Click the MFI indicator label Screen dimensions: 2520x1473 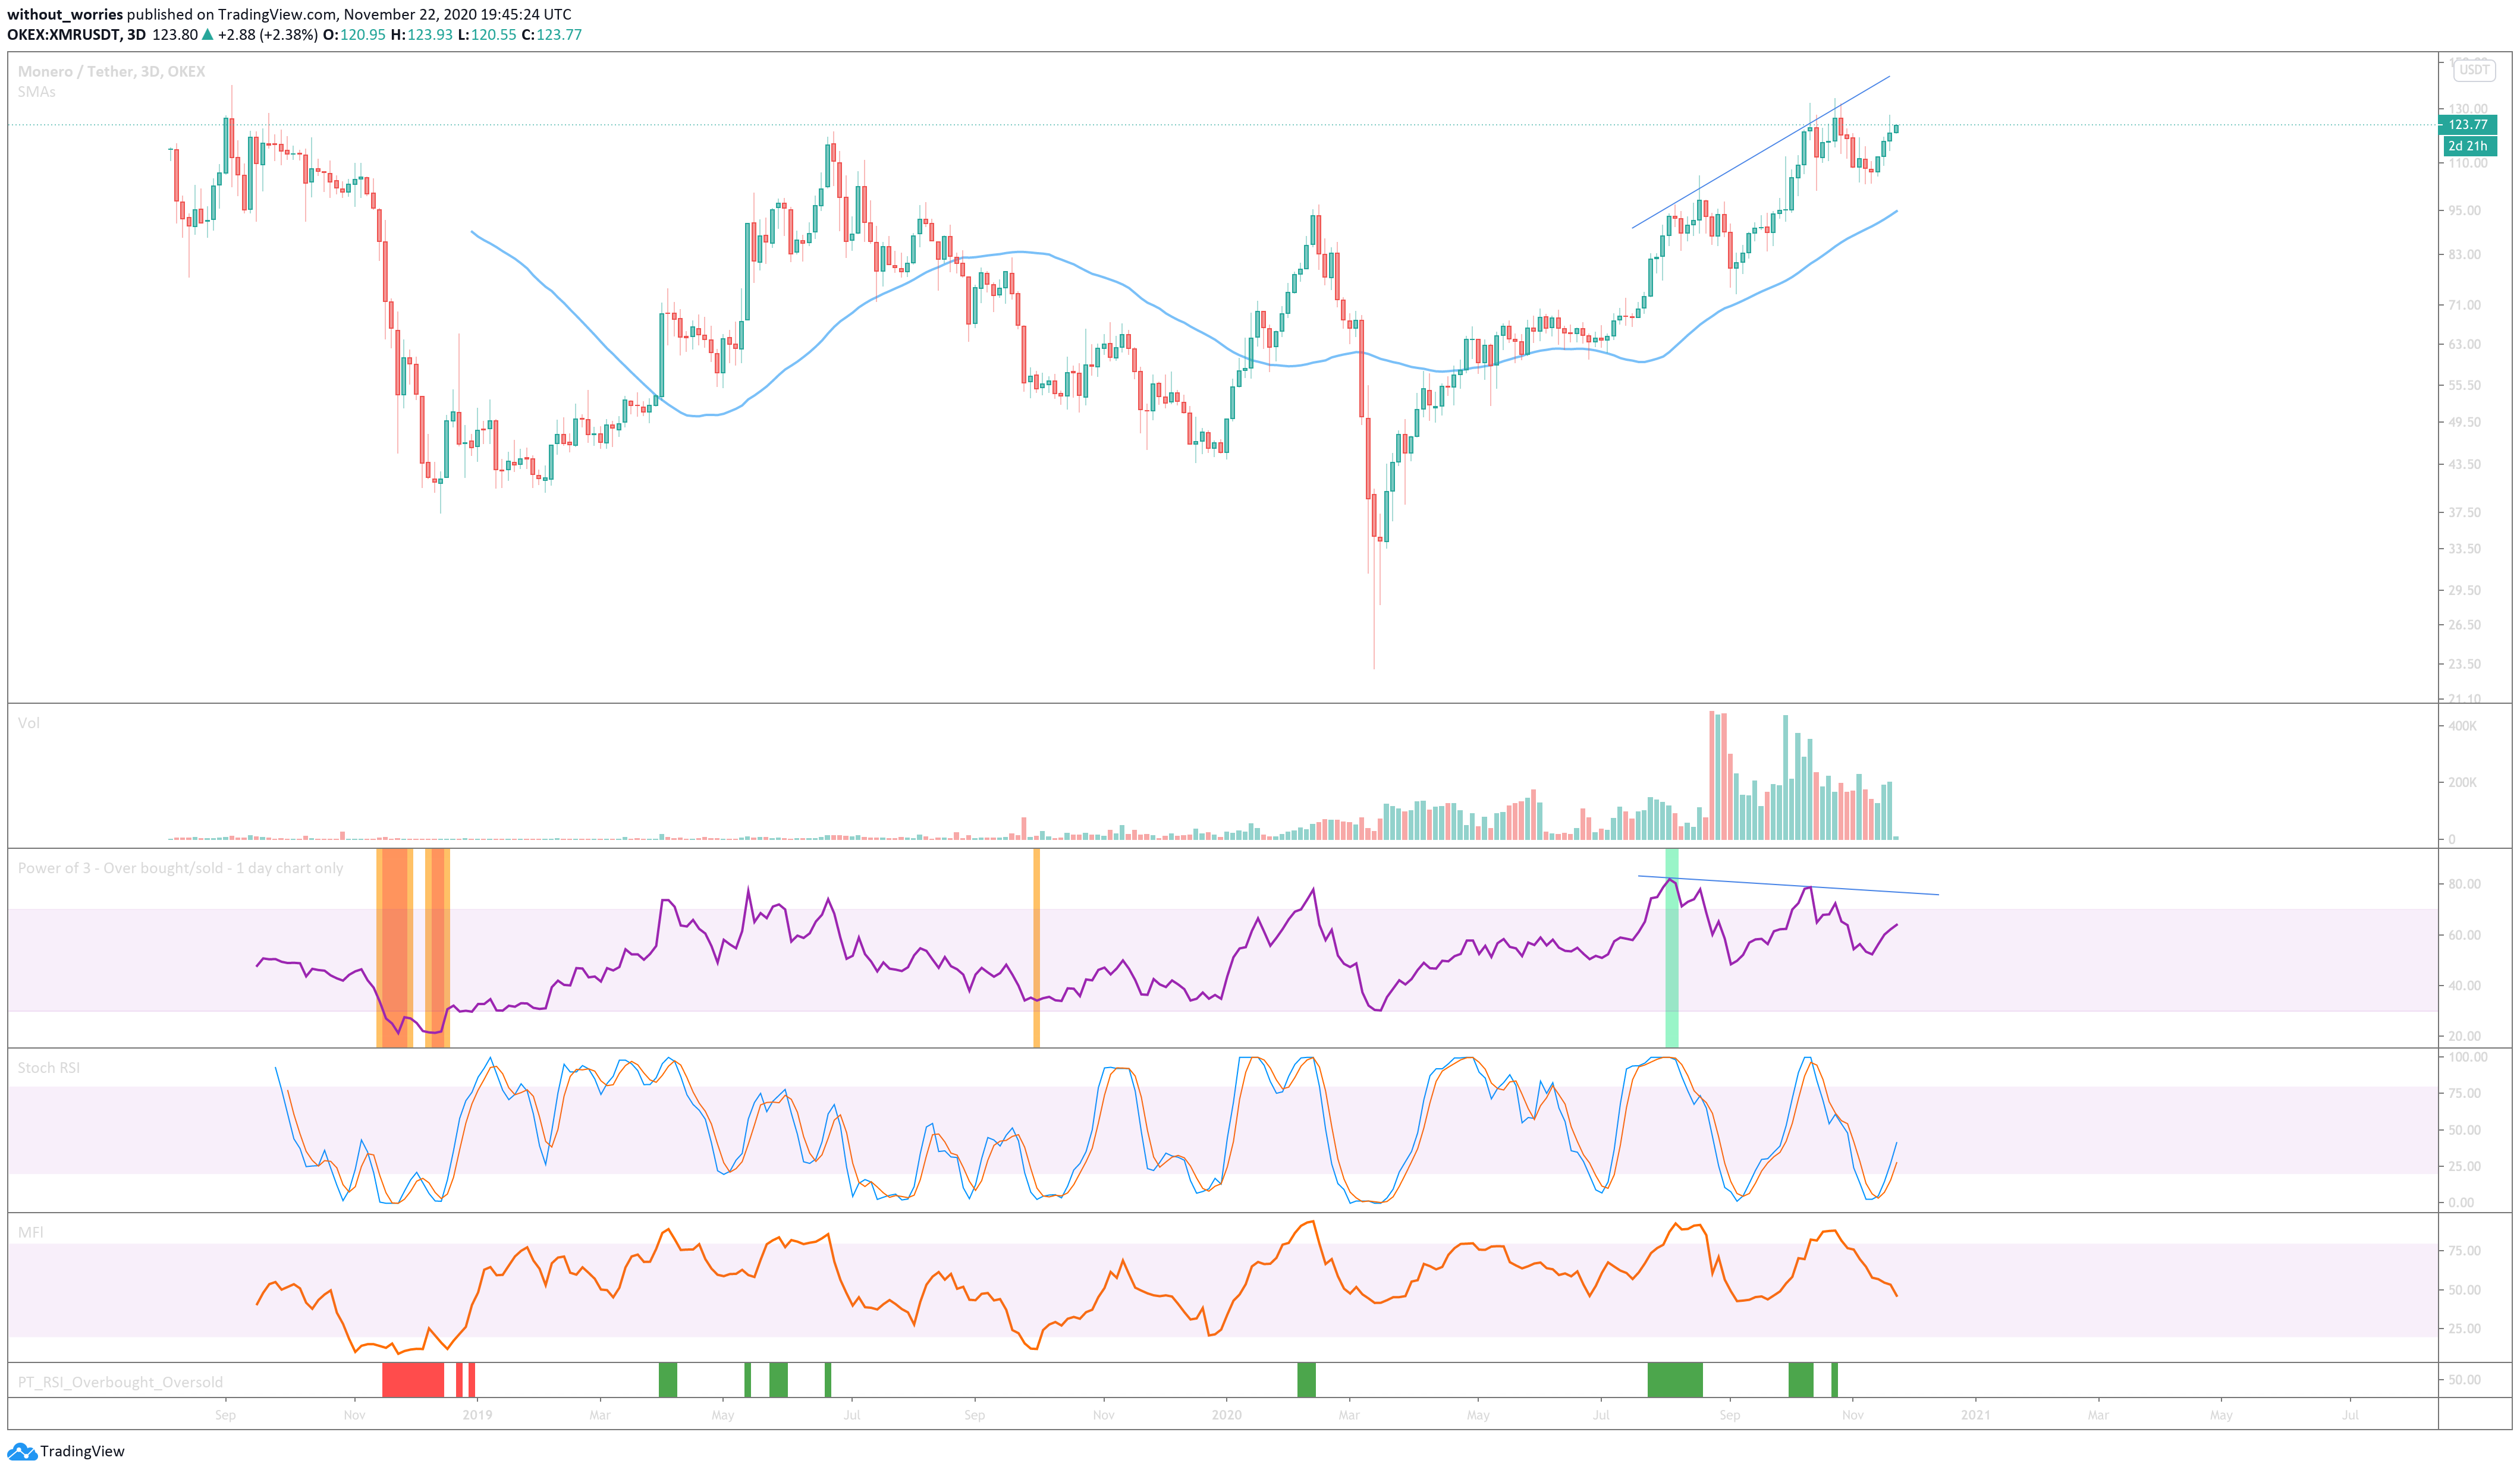coord(31,1233)
